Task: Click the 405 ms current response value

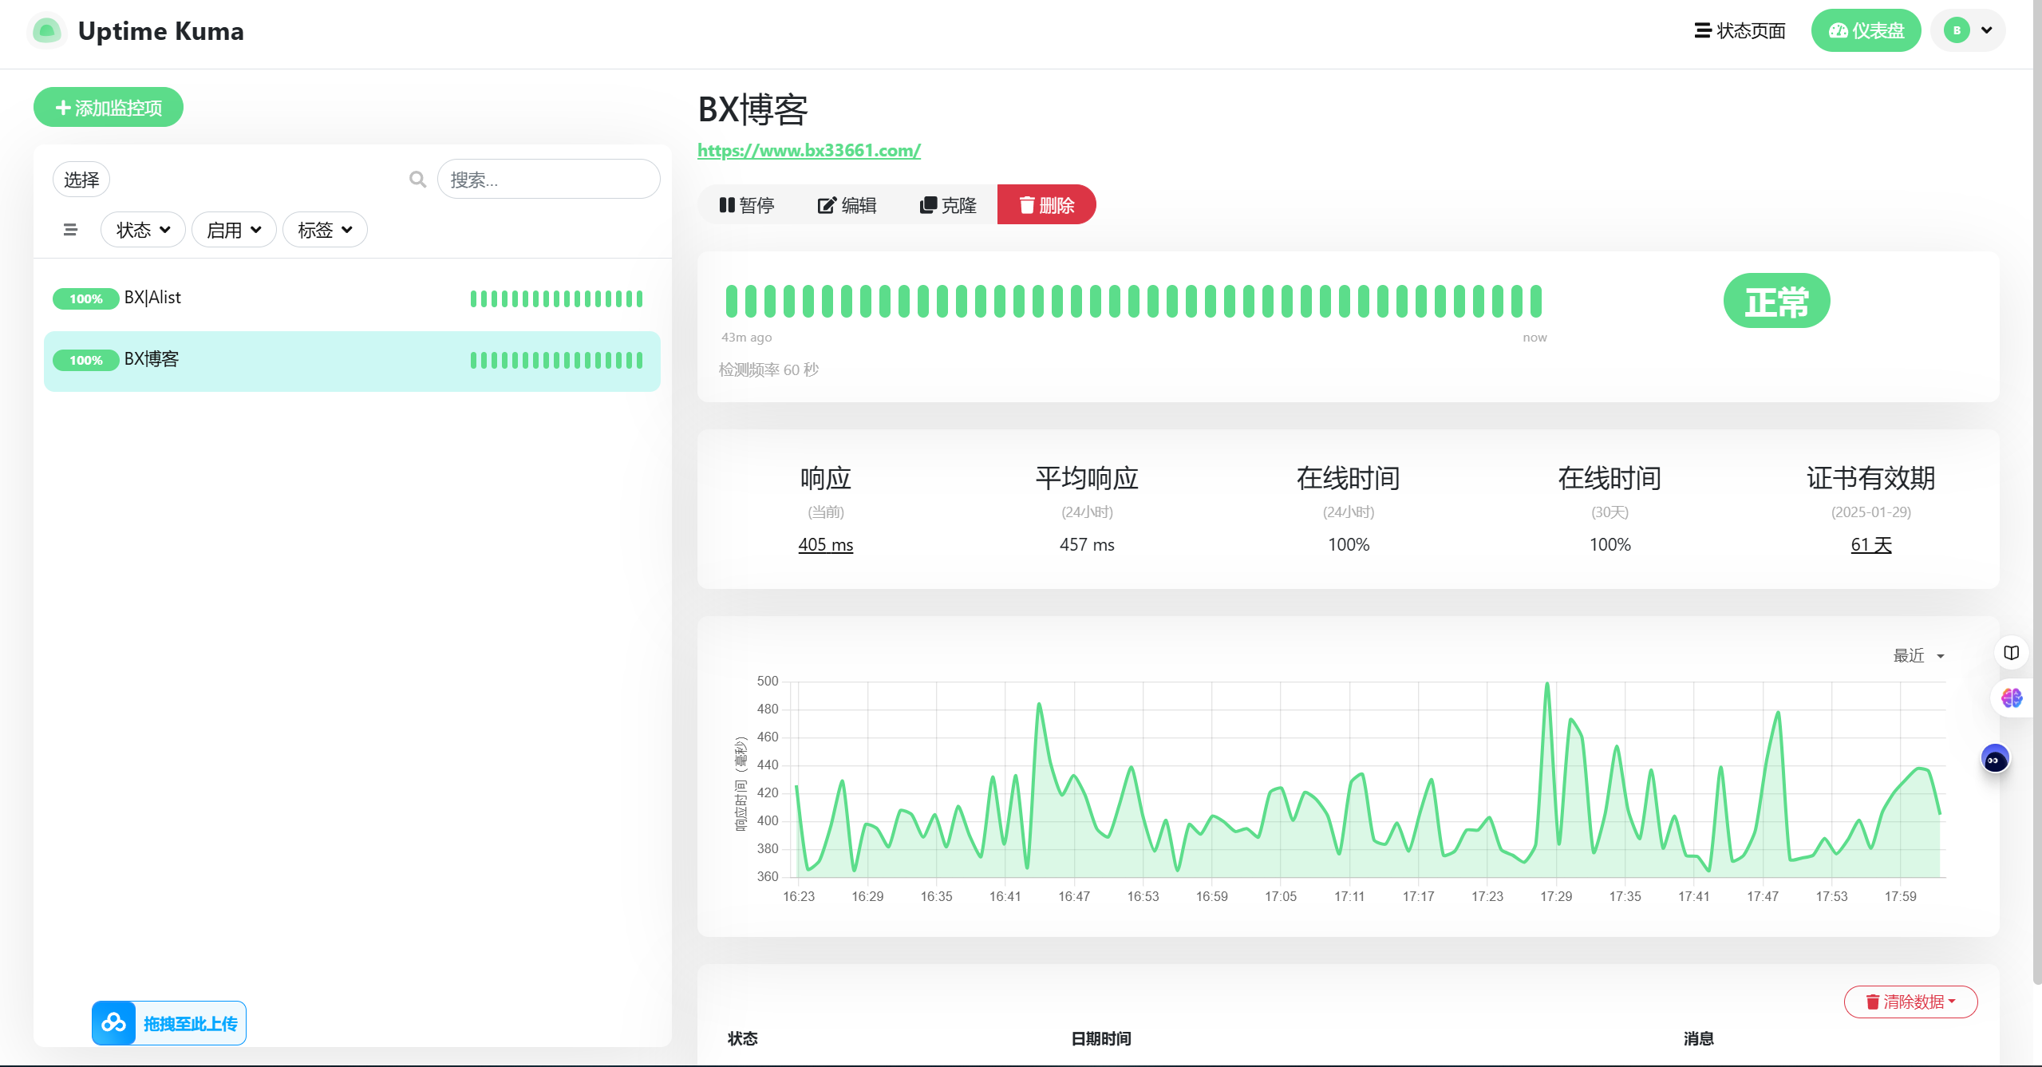Action: (826, 545)
